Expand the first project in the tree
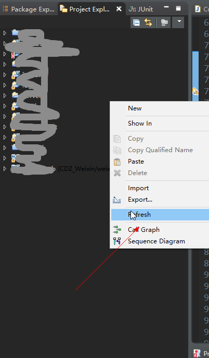 [x=5, y=33]
